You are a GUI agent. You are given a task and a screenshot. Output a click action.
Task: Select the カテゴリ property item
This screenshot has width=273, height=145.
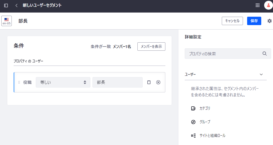coord(205,108)
